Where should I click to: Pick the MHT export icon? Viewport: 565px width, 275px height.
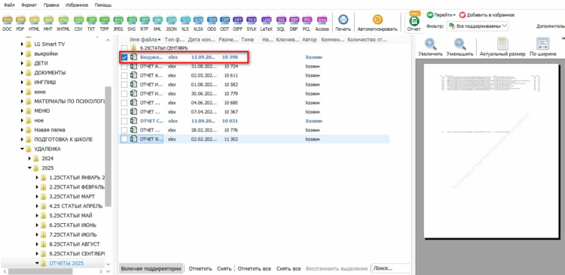(48, 23)
